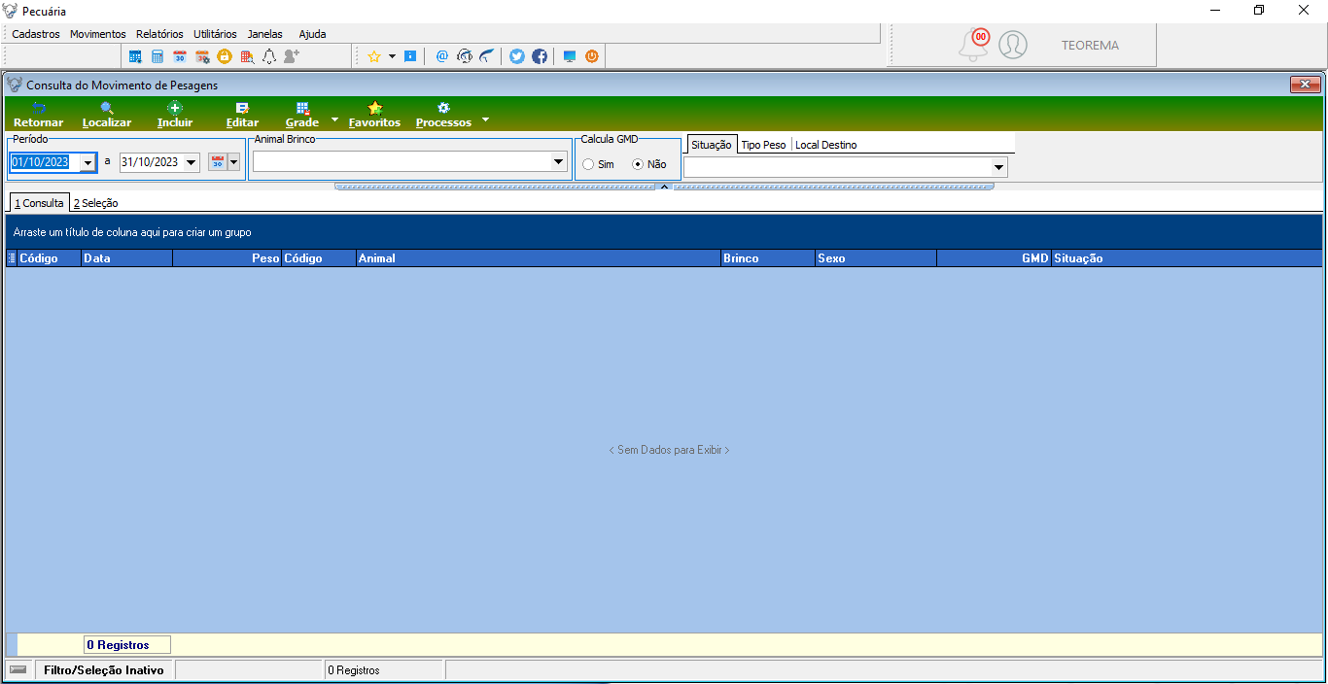Click the orange padlock icon
1328x684 pixels.
225,56
